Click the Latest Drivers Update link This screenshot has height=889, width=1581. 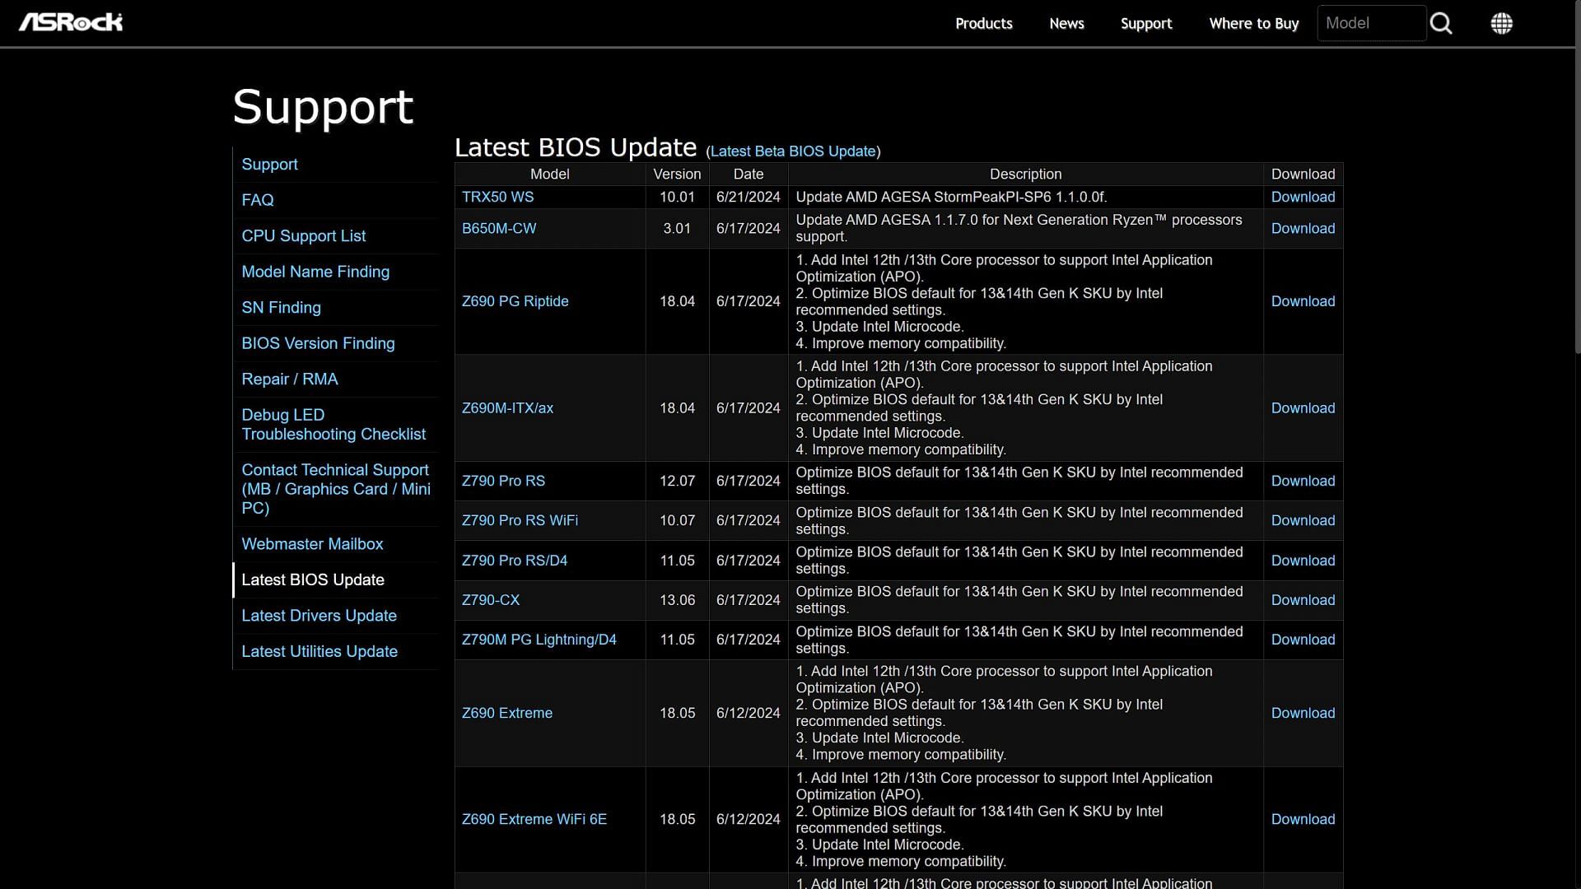pos(319,616)
